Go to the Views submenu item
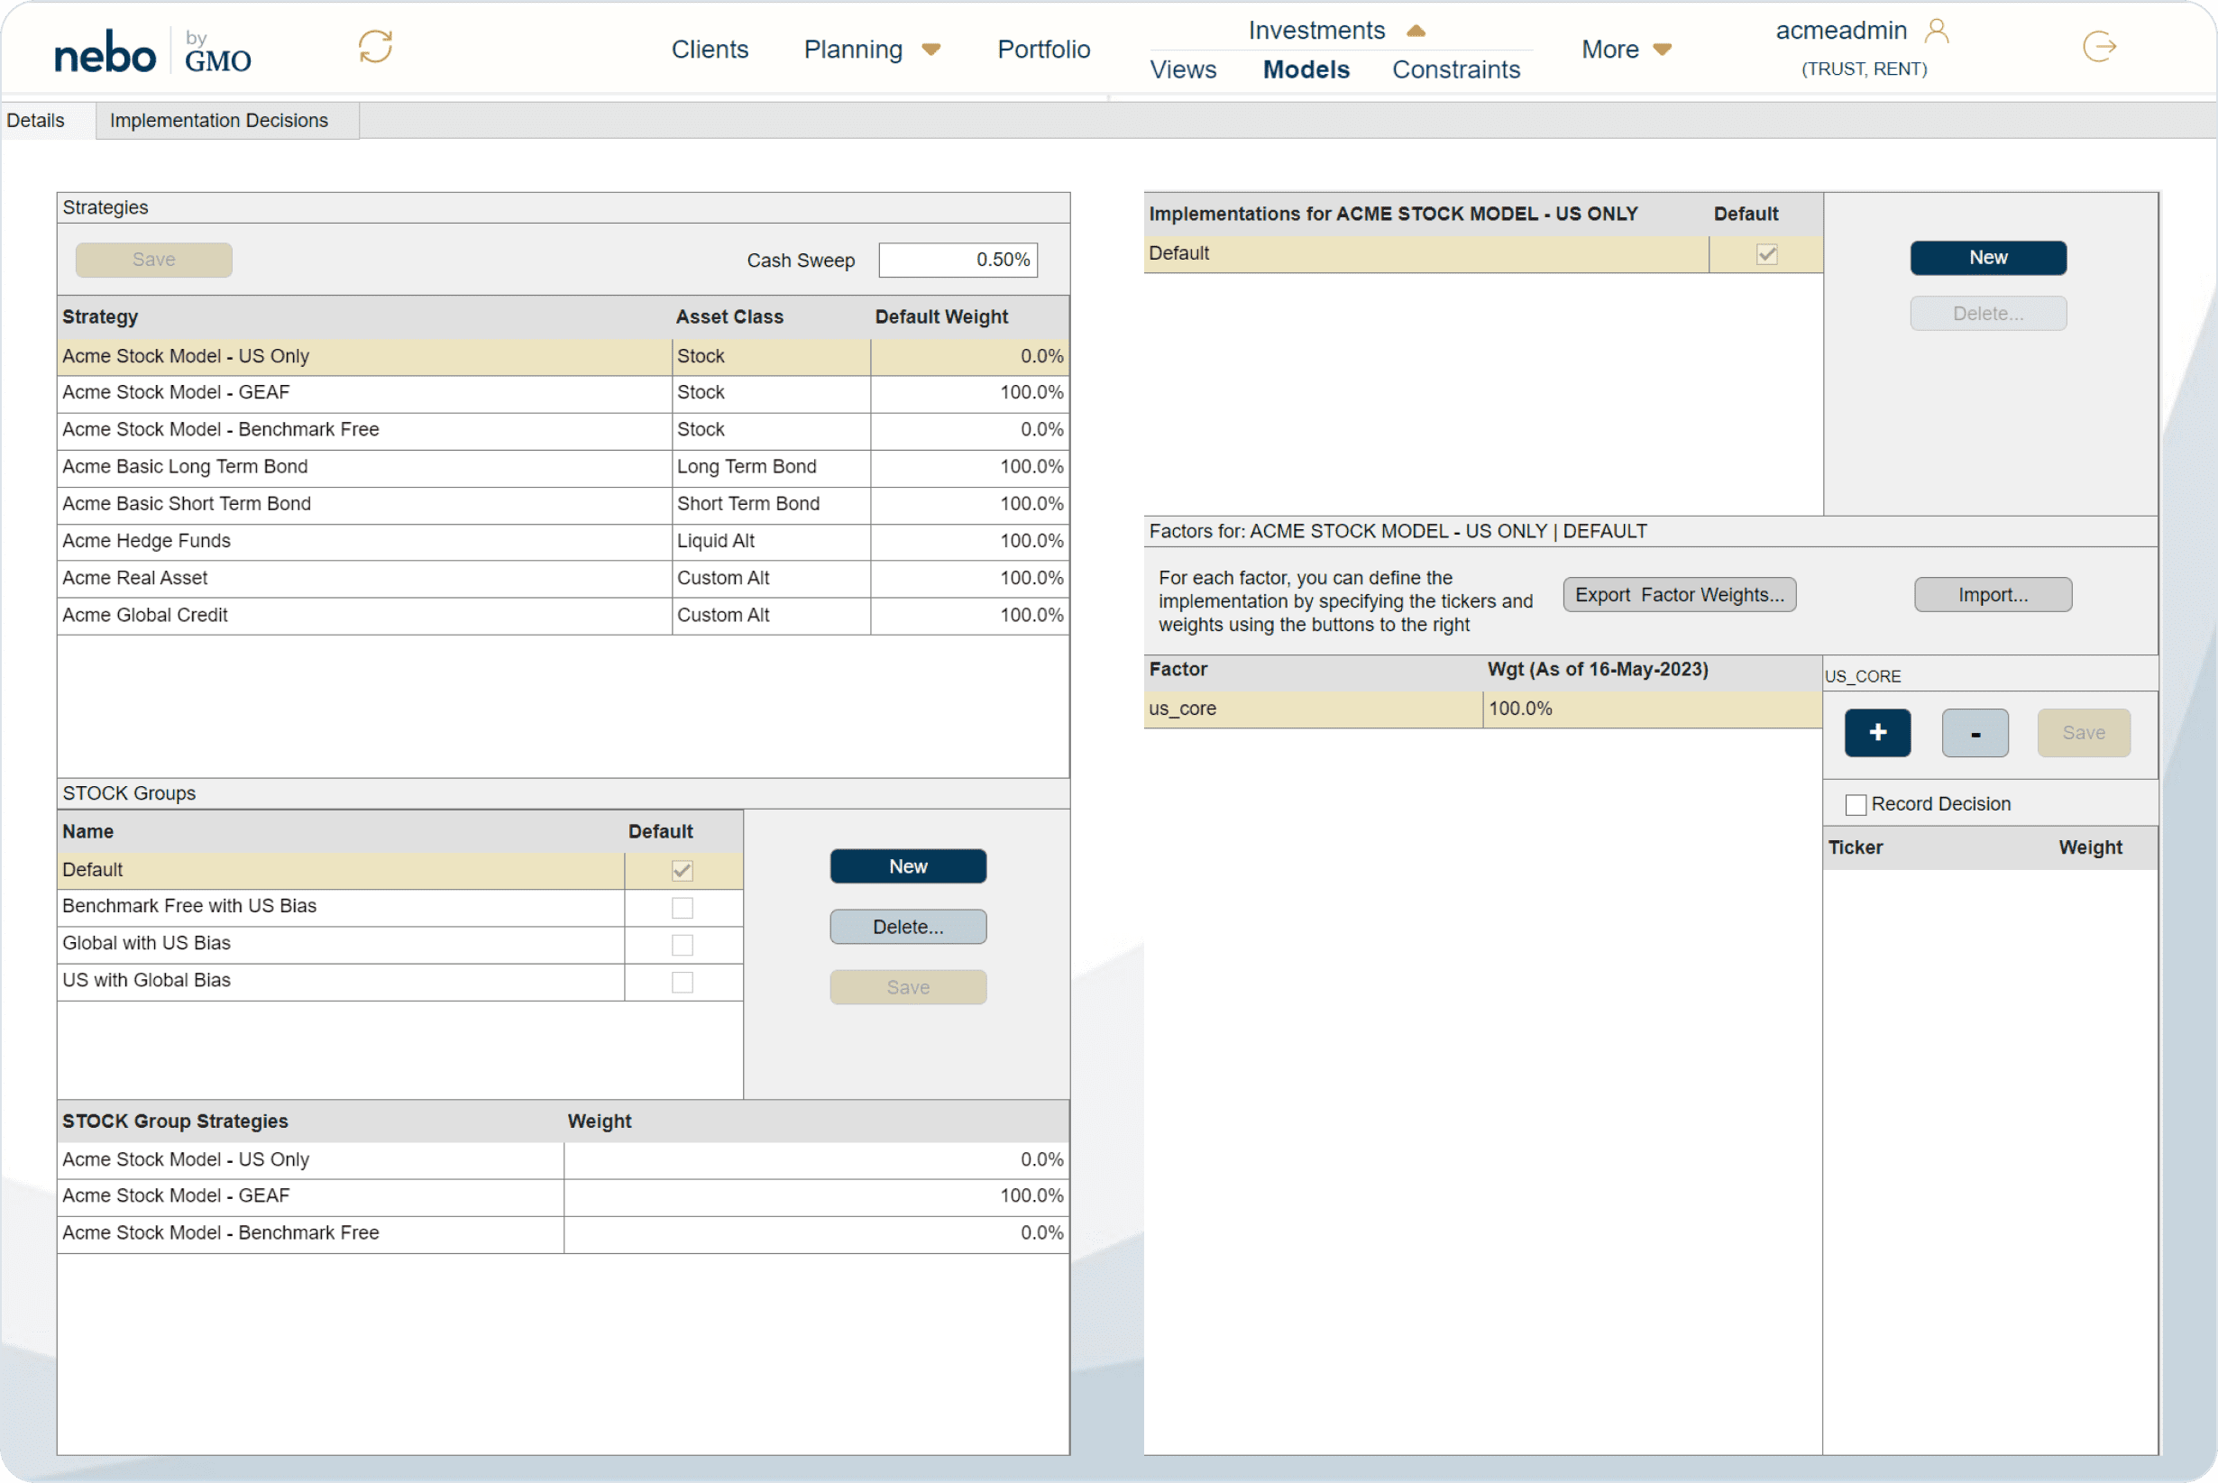 [x=1182, y=70]
